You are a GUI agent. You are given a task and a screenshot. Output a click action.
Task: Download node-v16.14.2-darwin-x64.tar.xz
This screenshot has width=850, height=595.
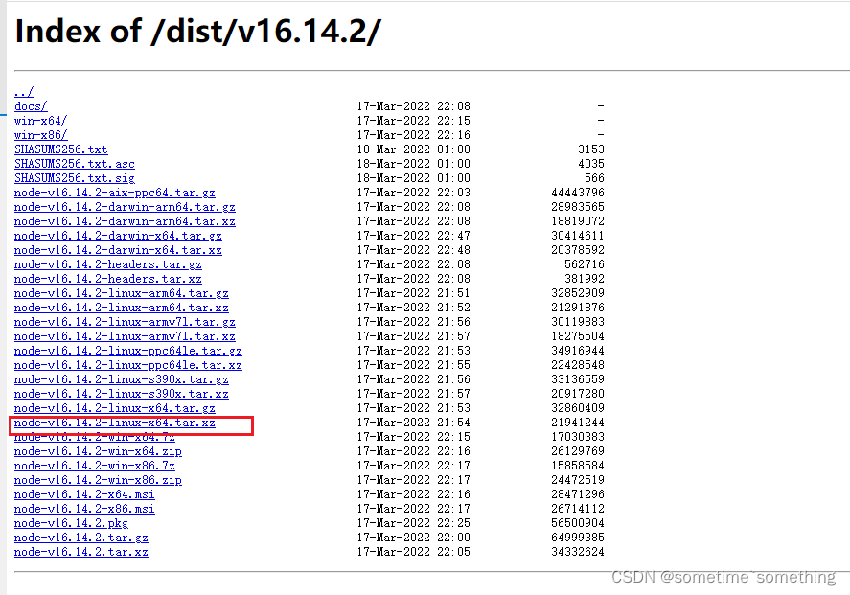118,250
